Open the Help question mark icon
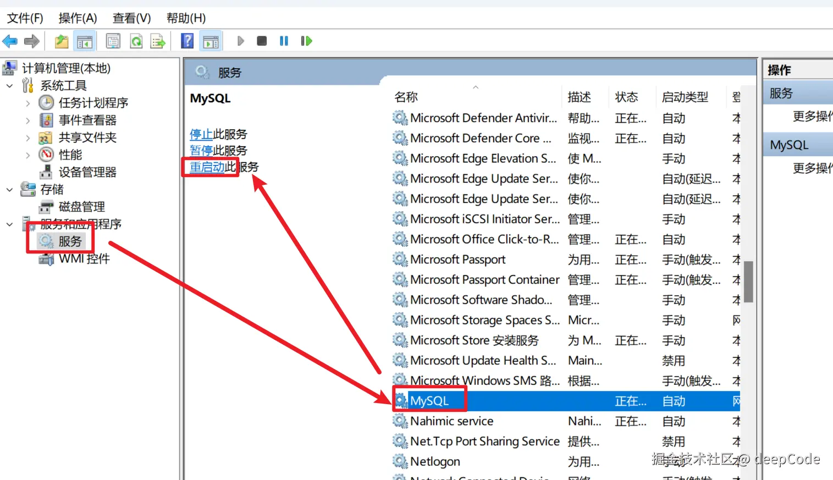 (187, 41)
